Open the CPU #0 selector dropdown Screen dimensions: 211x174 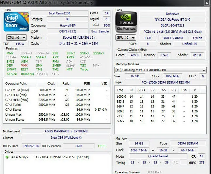(16, 38)
